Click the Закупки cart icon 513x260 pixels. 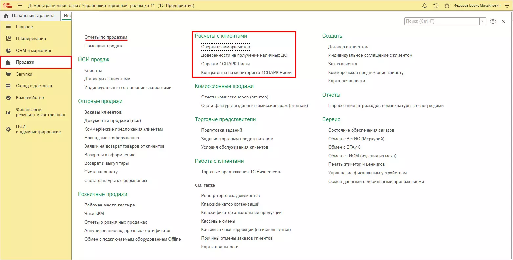8,74
